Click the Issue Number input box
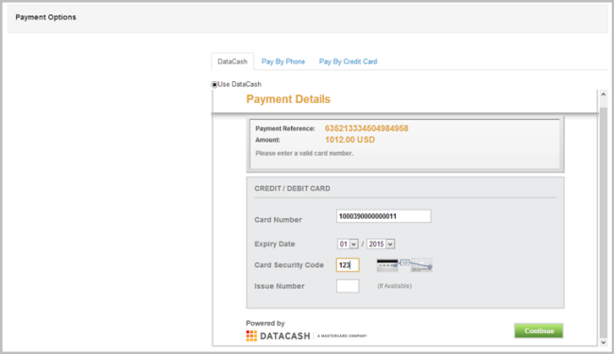Image resolution: width=614 pixels, height=354 pixels. [348, 286]
